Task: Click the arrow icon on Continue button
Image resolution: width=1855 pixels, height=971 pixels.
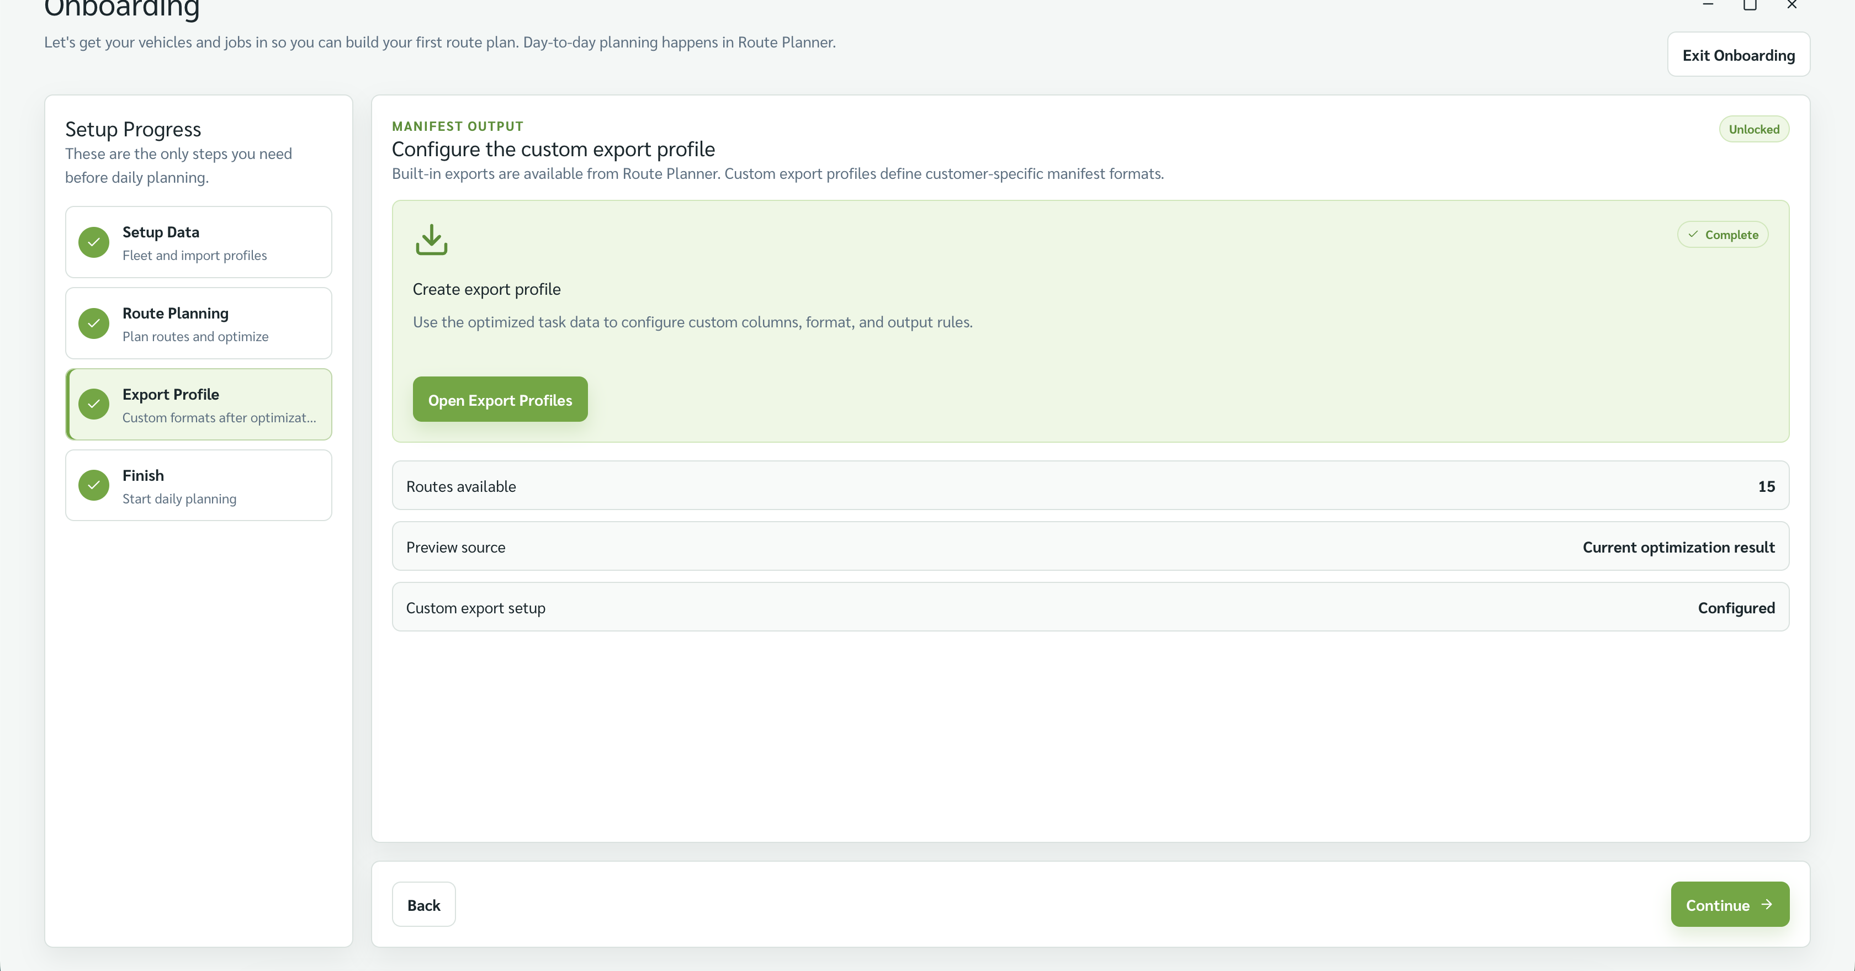Action: click(x=1767, y=904)
